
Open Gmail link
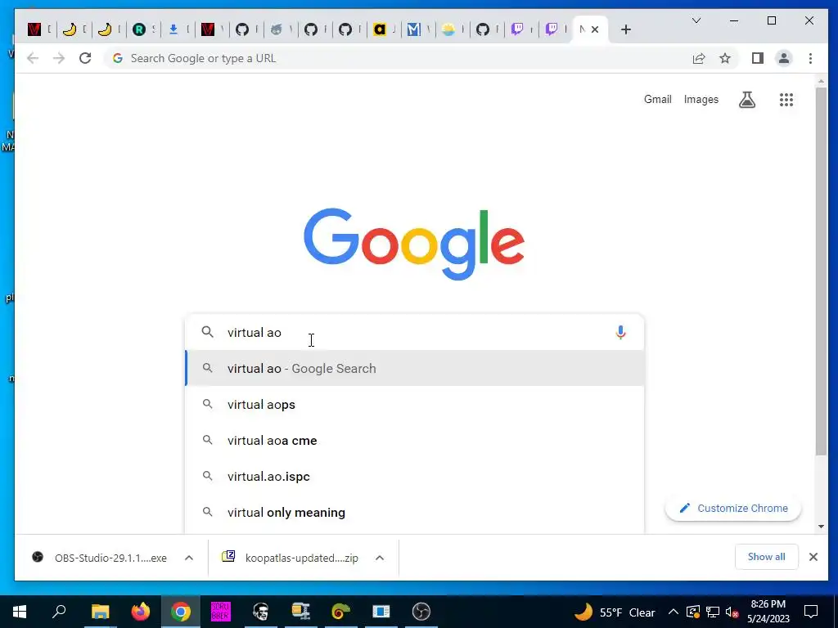click(657, 99)
